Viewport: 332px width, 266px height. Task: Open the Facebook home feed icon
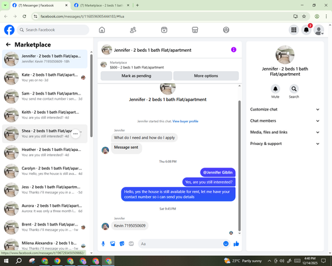pos(102,30)
